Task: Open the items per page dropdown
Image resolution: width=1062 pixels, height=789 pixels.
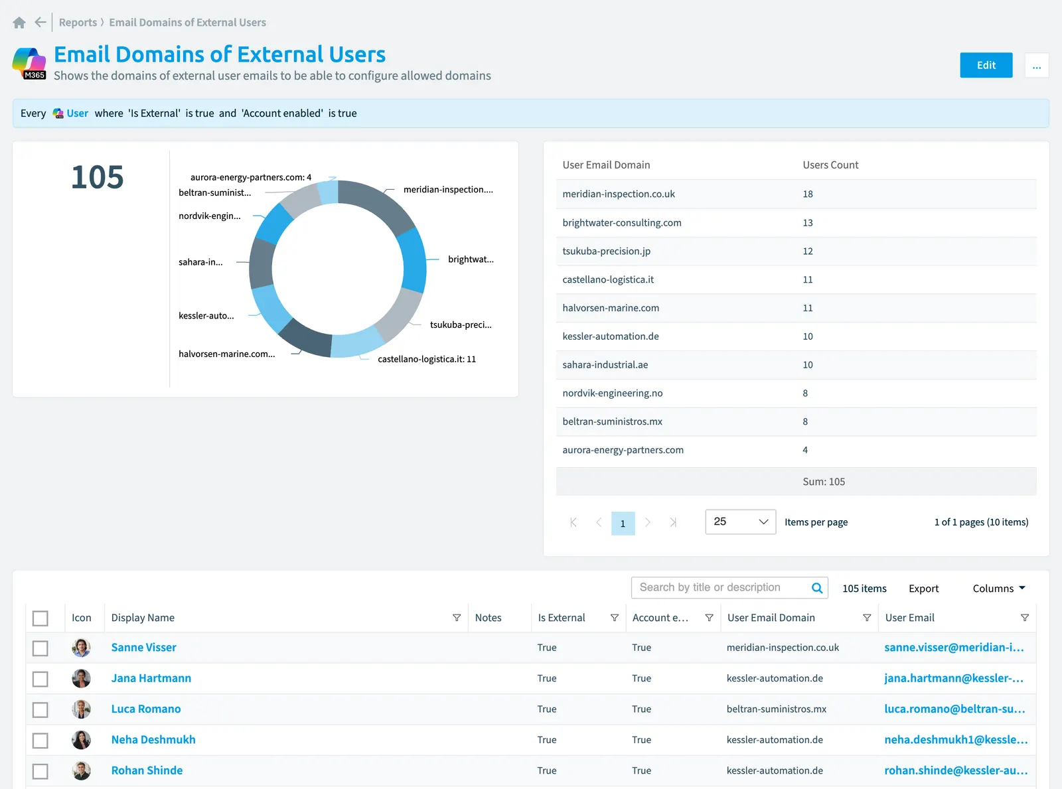Action: (x=740, y=522)
